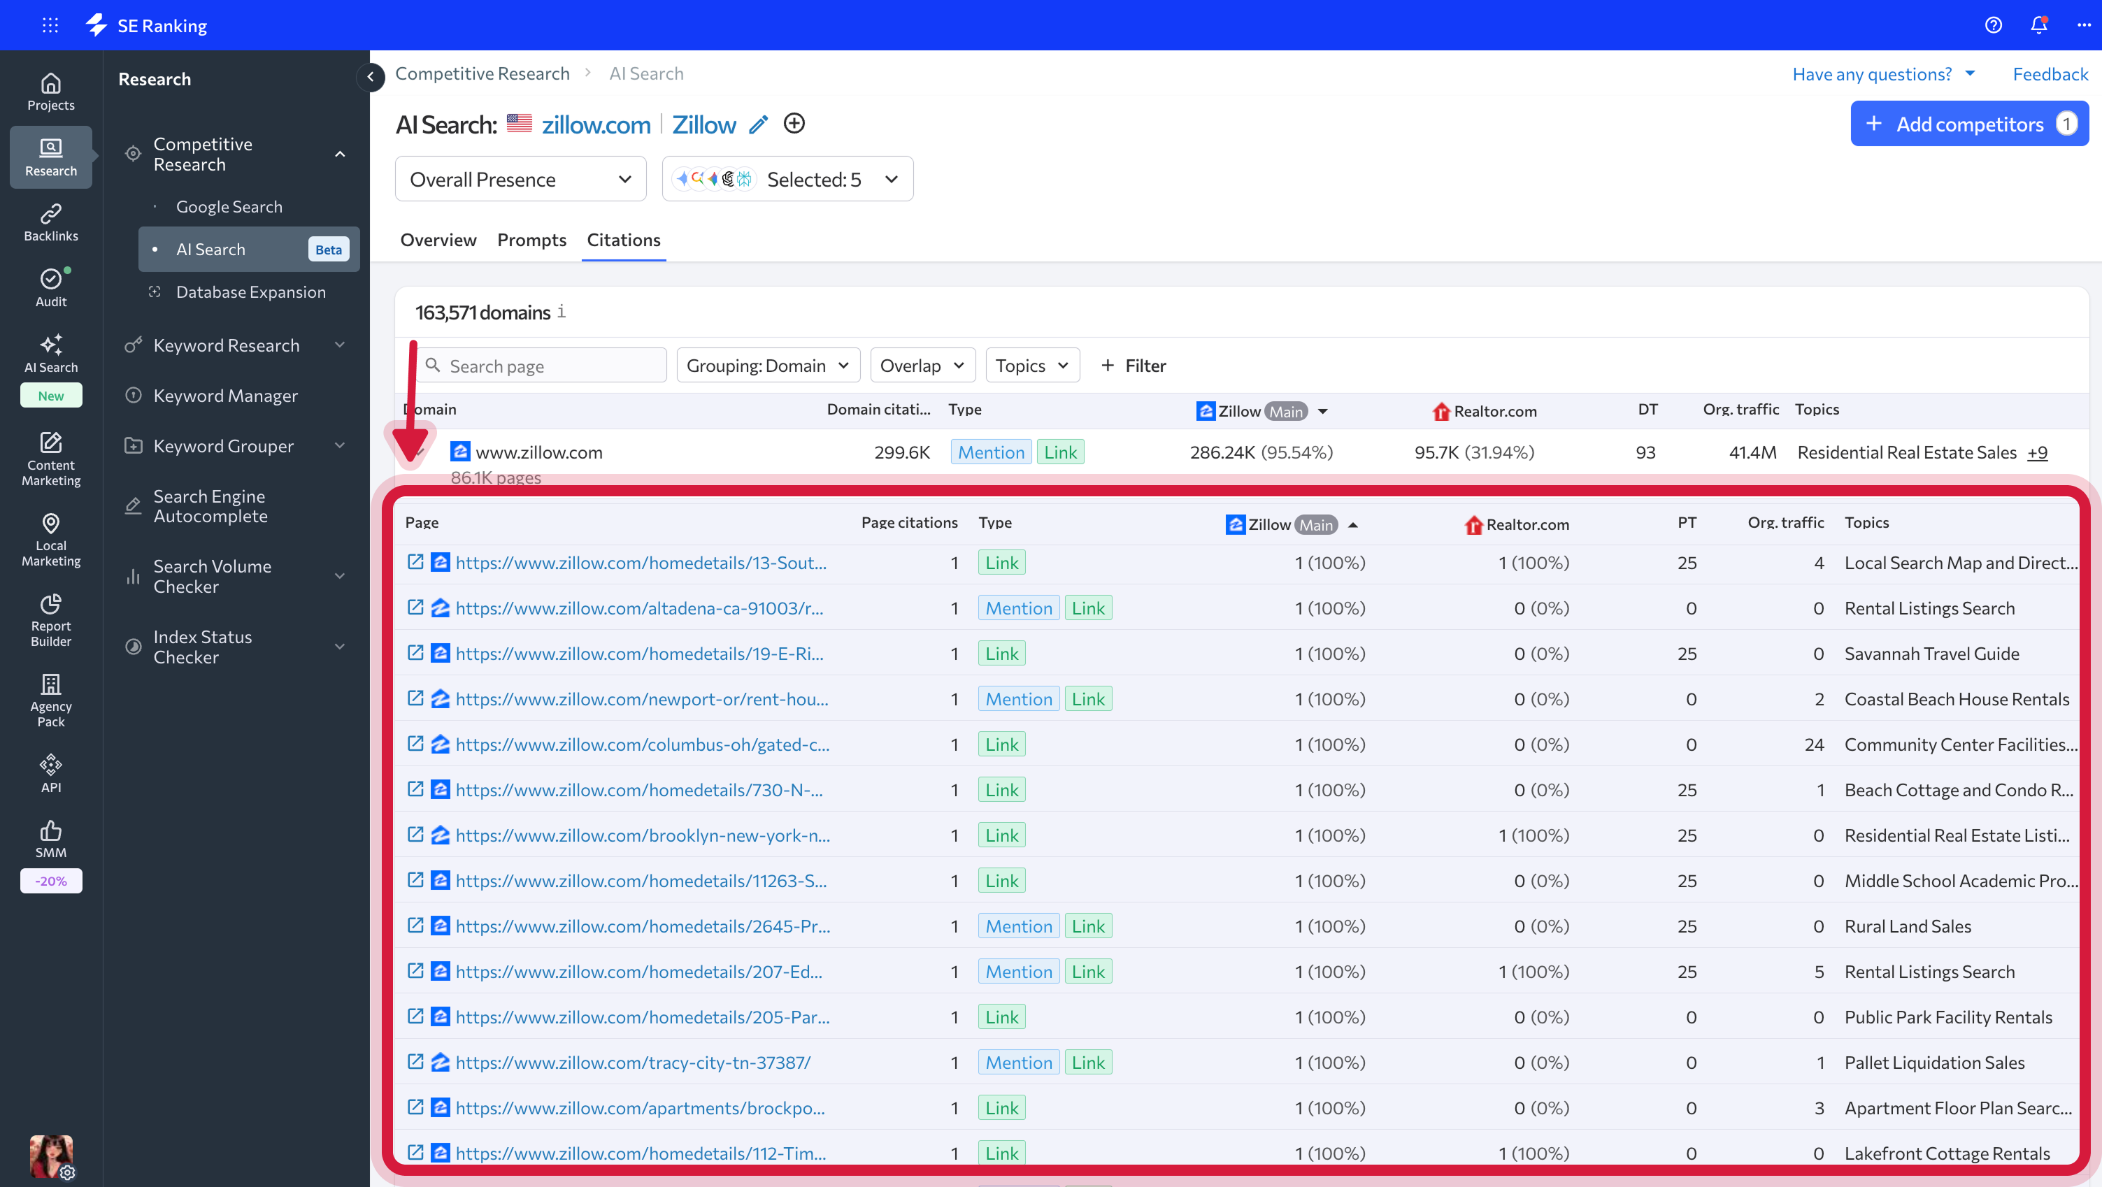The height and width of the screenshot is (1187, 2102).
Task: Open external link icon for tracy-city-tn-37387 row
Action: [x=415, y=1061]
